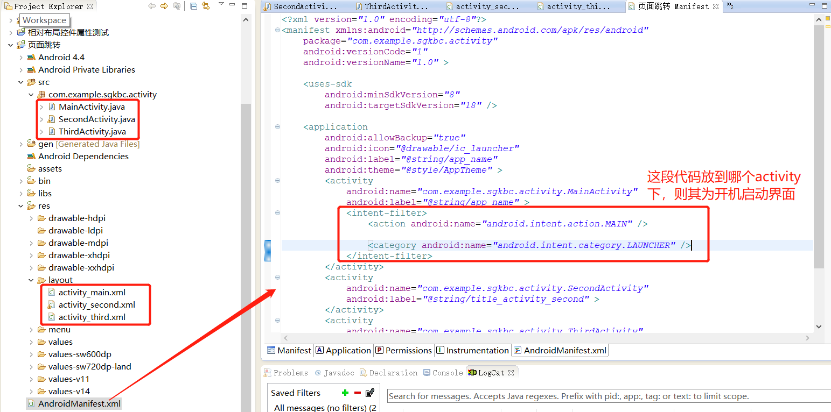Click the Forward yellow arrow in Project Explorer

(164, 6)
